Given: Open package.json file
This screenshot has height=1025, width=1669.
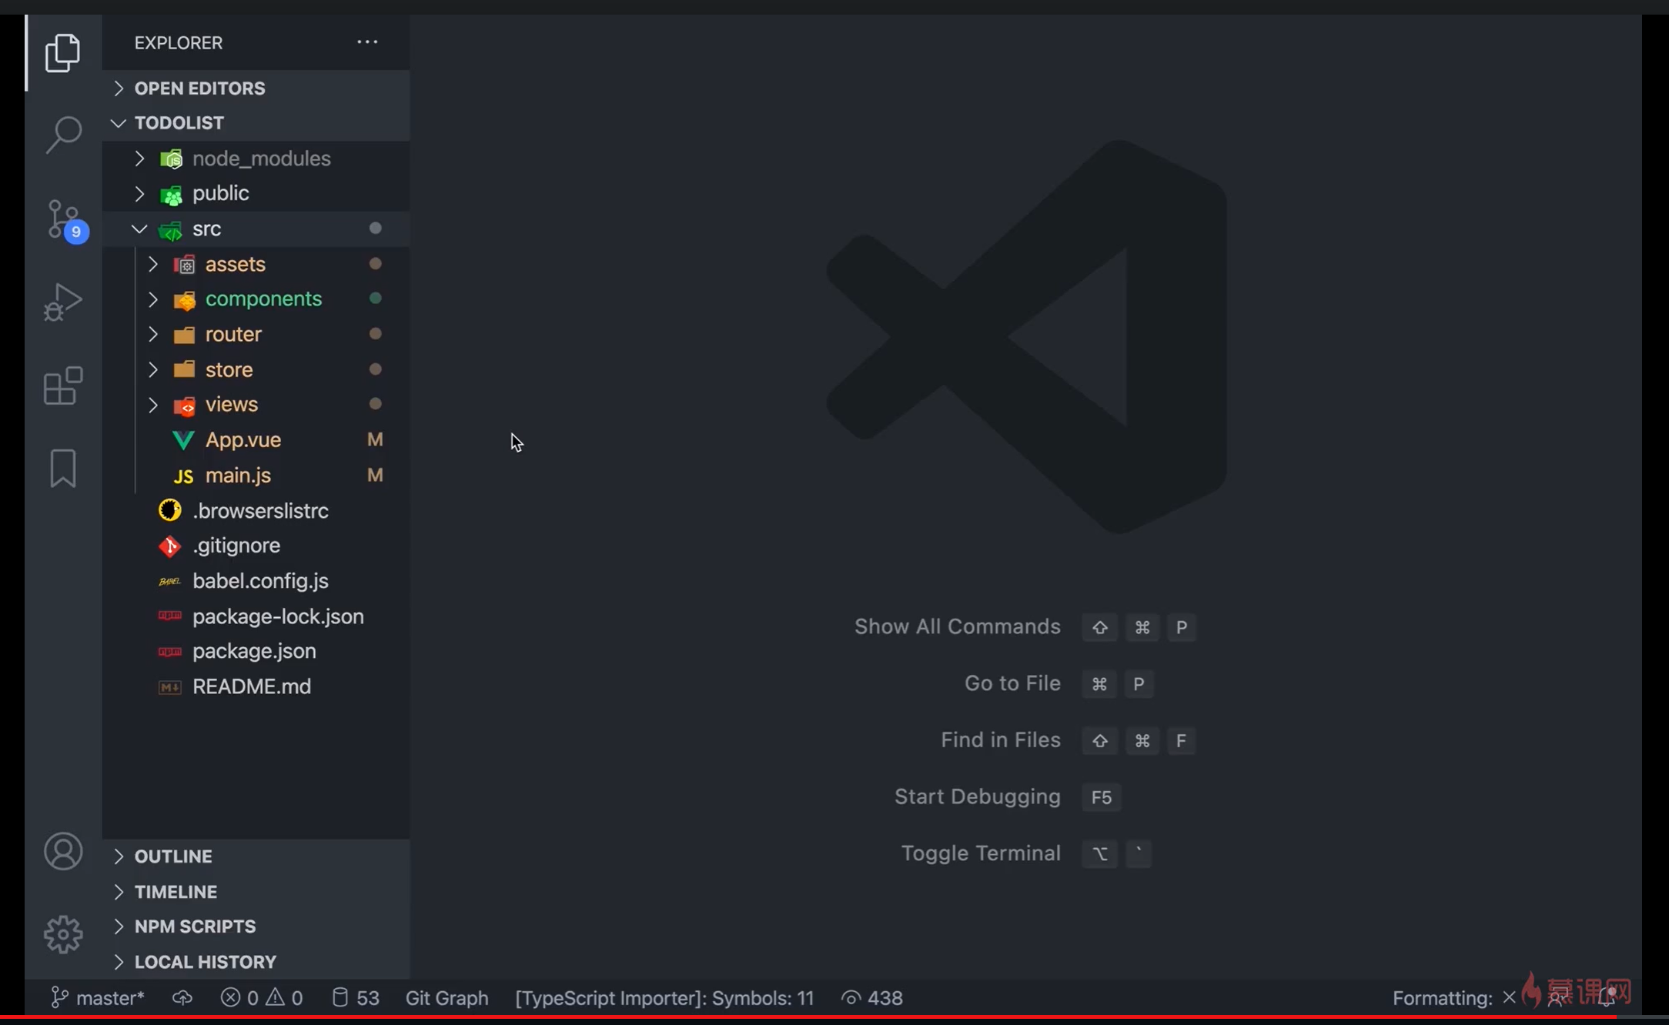Looking at the screenshot, I should [x=256, y=651].
